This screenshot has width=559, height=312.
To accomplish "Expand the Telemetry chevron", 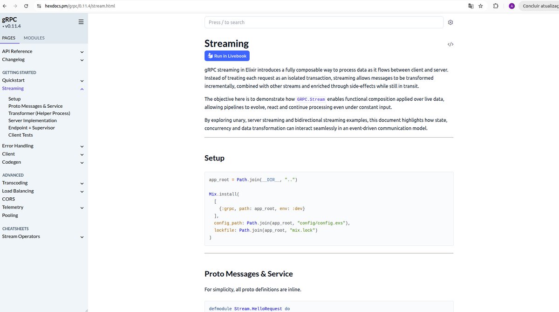I will click(x=82, y=208).
